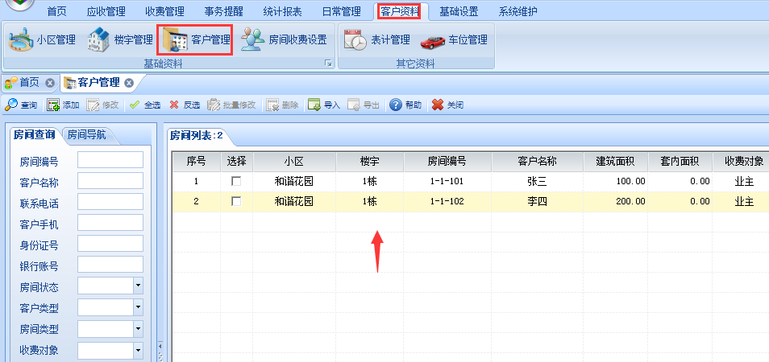Click the 修改 edit tool
Viewport: 769px width, 362px height.
(102, 105)
